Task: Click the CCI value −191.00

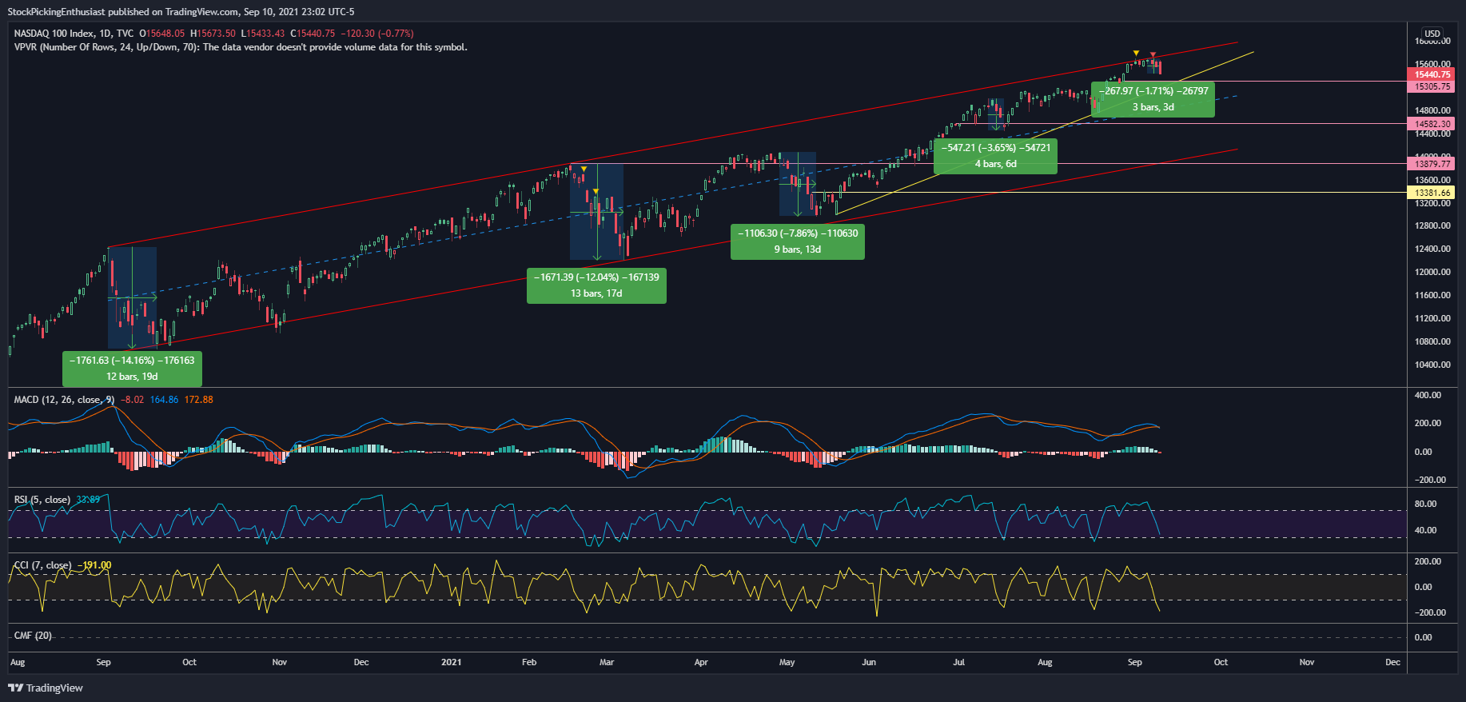Action: [x=95, y=565]
